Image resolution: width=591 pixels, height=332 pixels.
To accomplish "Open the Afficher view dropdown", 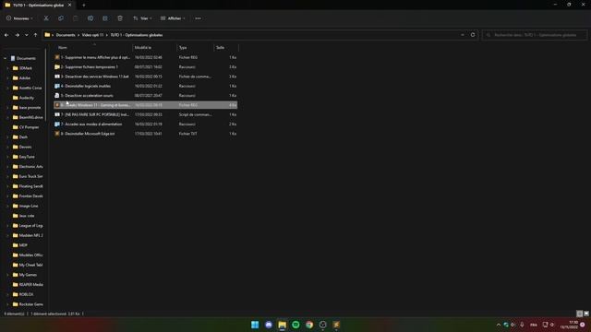I will (x=173, y=18).
